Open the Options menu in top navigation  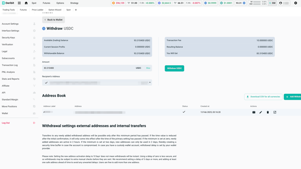coord(60,3)
